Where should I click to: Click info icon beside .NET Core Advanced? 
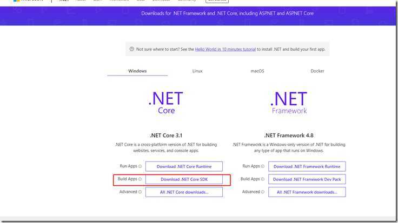pos(140,192)
